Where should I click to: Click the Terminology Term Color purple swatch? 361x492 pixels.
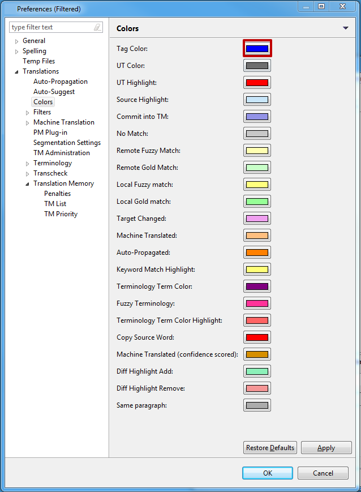click(x=257, y=286)
